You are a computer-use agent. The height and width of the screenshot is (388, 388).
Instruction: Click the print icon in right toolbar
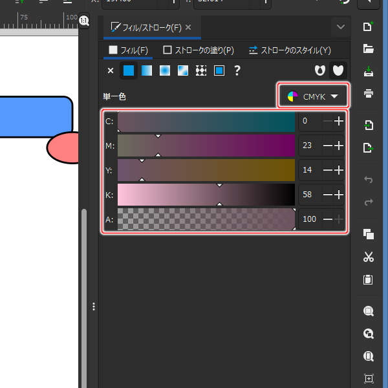pyautogui.click(x=369, y=93)
